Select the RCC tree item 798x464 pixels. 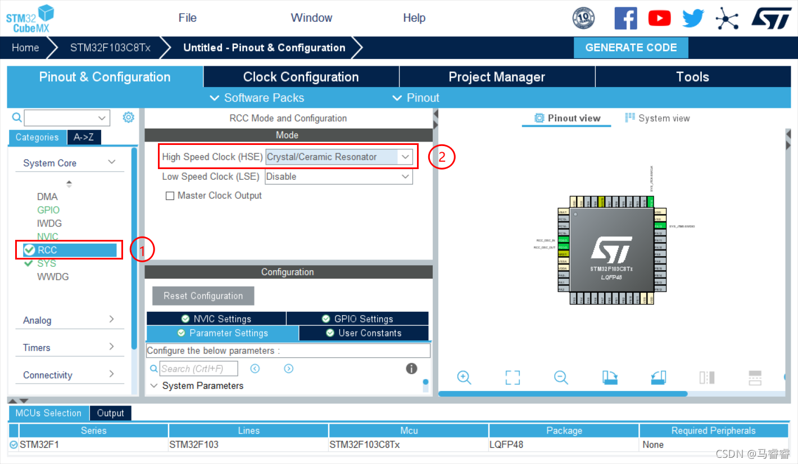tap(69, 250)
